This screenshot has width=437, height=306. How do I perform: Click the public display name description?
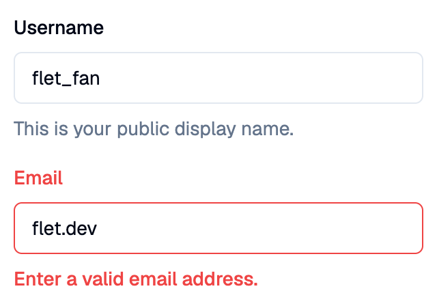(x=154, y=129)
